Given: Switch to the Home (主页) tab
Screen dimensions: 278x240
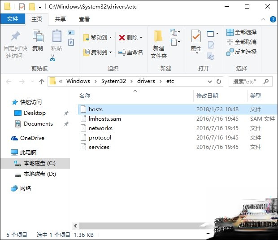Looking at the screenshot, I should (37, 19).
